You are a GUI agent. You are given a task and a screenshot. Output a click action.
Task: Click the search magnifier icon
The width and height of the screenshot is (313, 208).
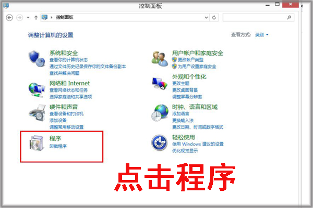tap(289, 18)
